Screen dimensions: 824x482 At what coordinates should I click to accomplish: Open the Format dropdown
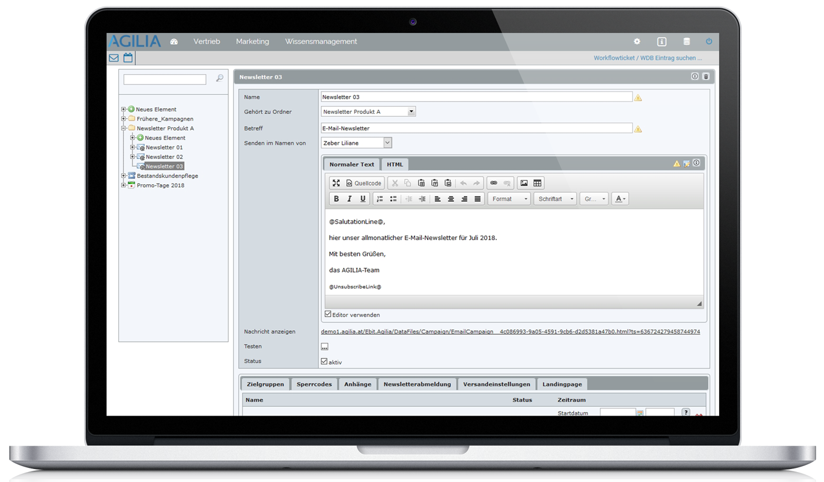click(x=510, y=199)
